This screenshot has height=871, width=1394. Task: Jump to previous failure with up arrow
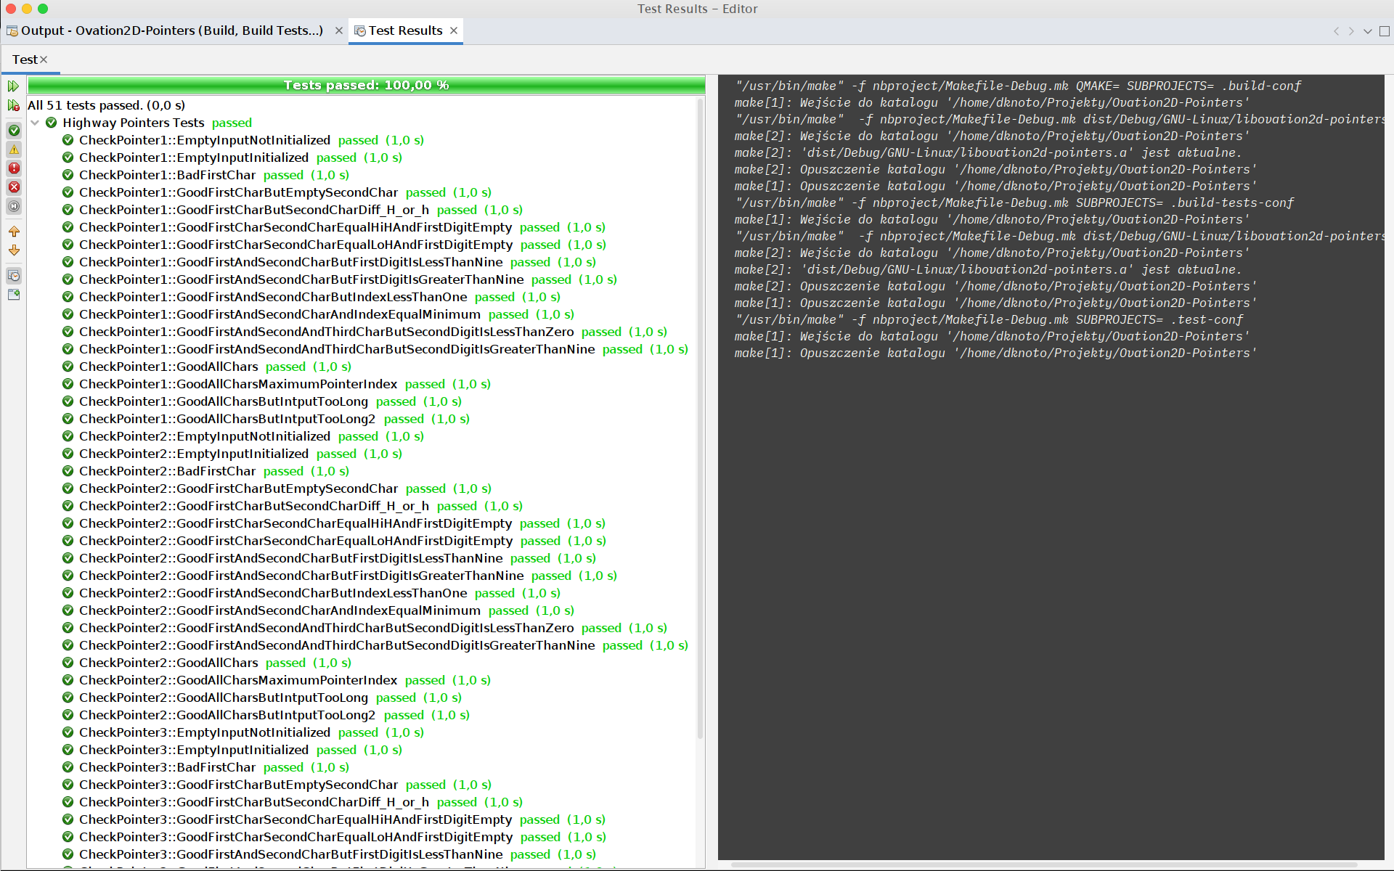click(x=14, y=232)
